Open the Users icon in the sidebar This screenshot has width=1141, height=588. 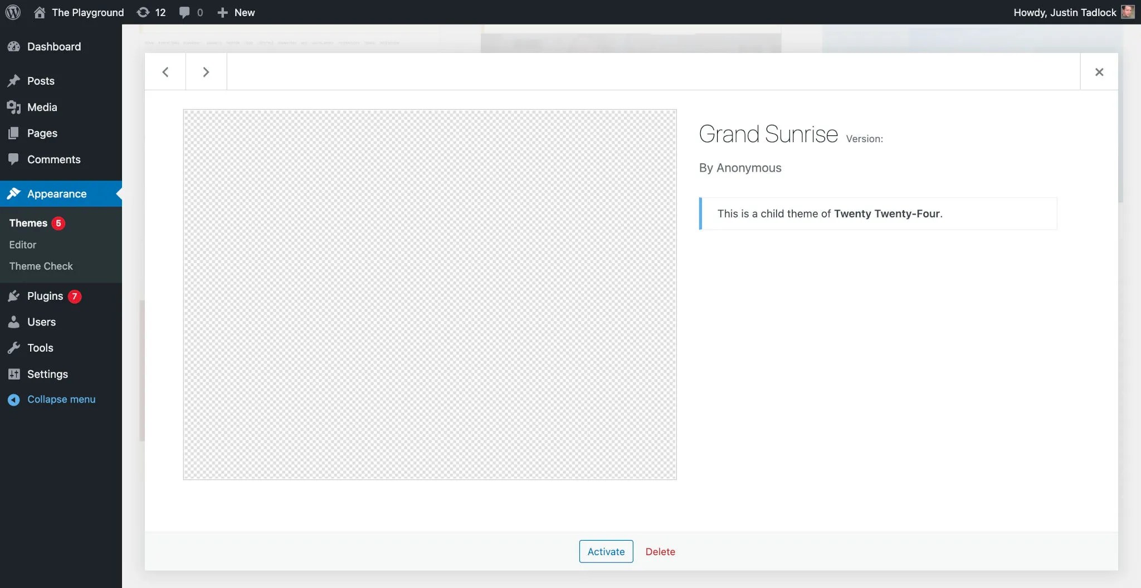[14, 322]
